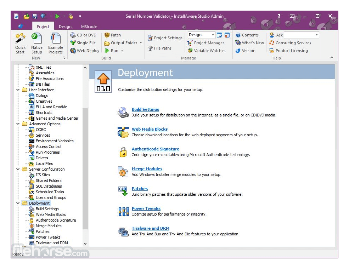Open the Patches link
The image size is (349, 269).
click(140, 189)
